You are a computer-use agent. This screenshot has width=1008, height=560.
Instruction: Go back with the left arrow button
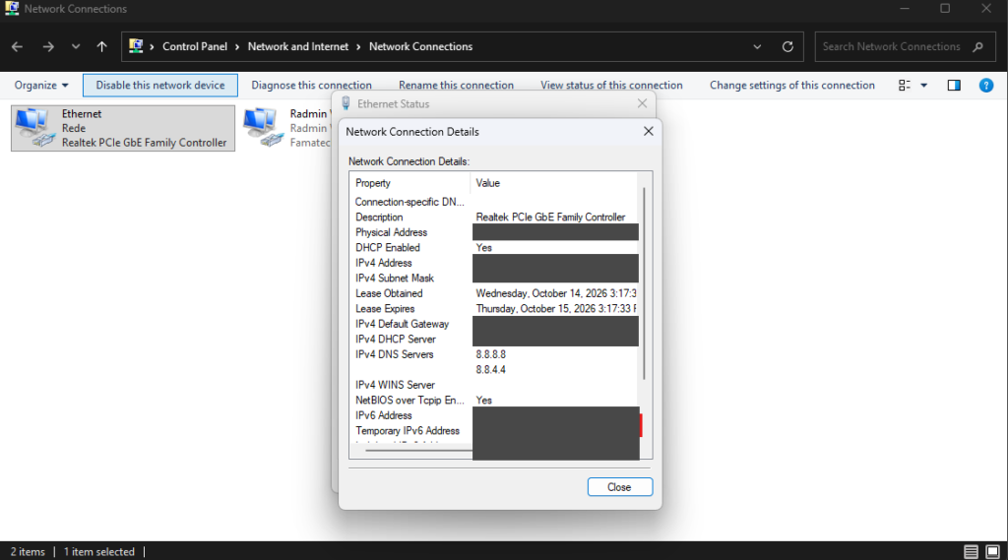tap(18, 46)
